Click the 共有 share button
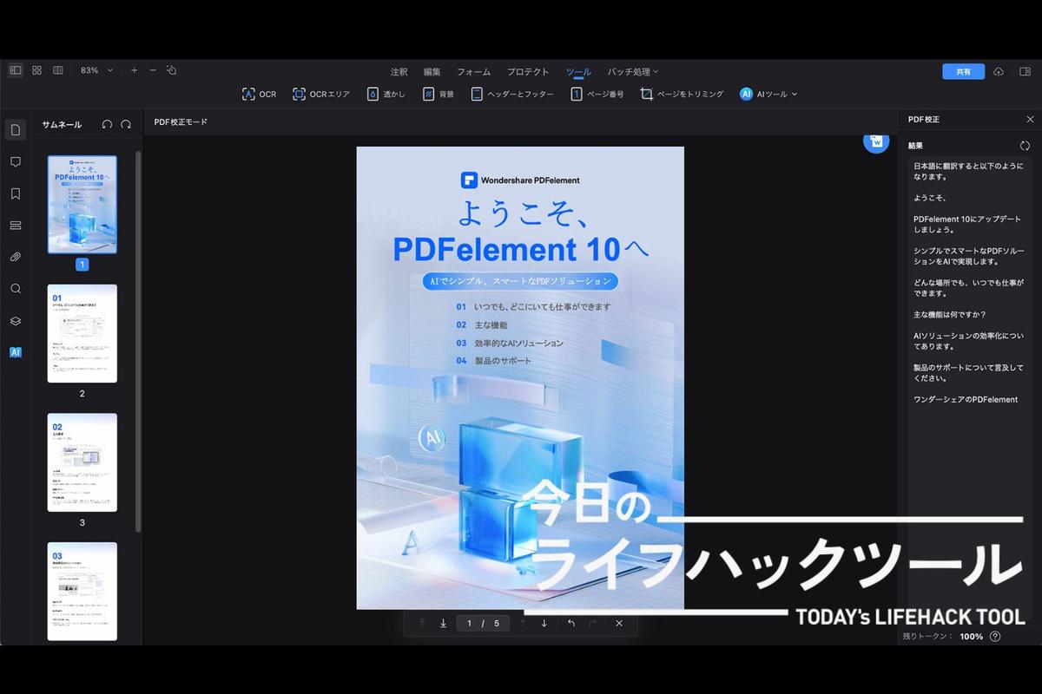The width and height of the screenshot is (1042, 694). tap(963, 72)
